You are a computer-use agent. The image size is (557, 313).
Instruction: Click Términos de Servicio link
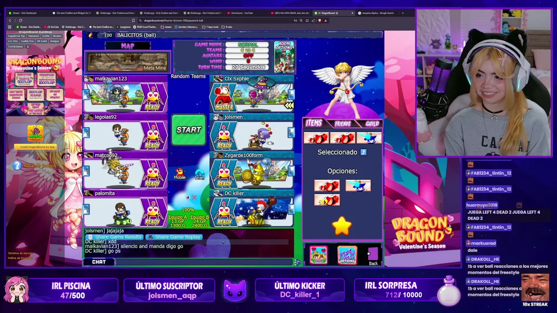20,253
